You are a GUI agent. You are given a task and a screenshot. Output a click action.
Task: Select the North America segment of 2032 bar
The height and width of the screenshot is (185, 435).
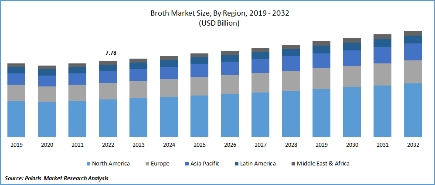413,110
